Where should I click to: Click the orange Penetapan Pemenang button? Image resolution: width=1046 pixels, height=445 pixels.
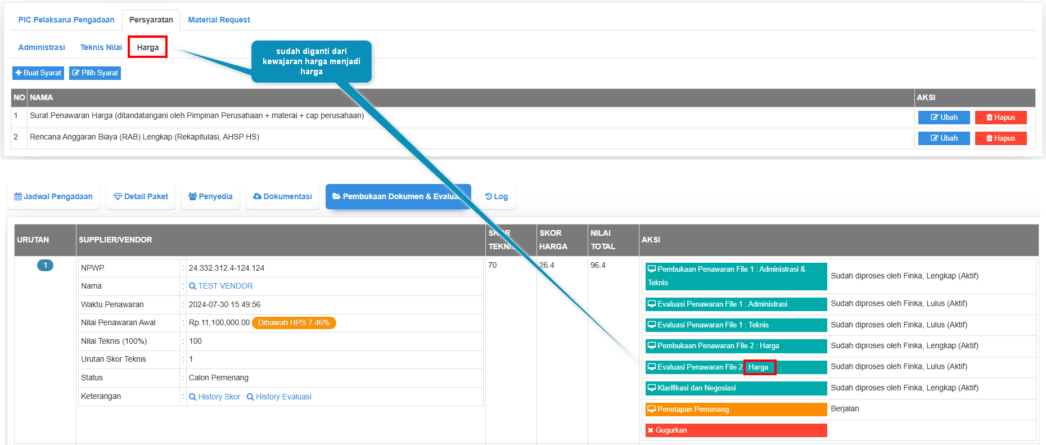coord(736,410)
